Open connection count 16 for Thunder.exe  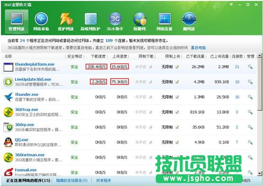pos(237,97)
